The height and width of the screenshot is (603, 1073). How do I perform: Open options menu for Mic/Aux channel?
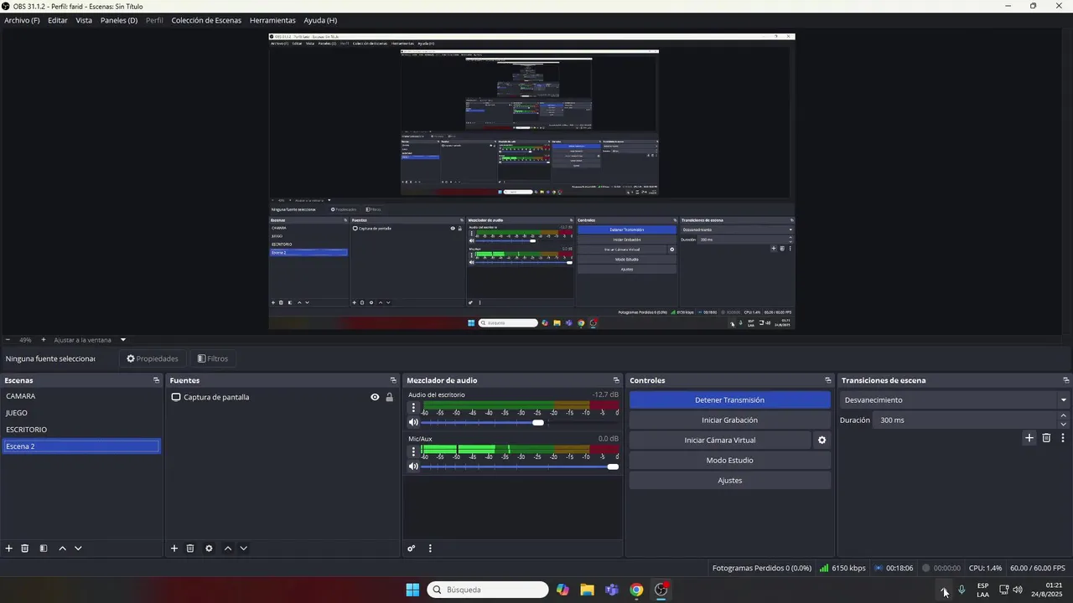413,452
